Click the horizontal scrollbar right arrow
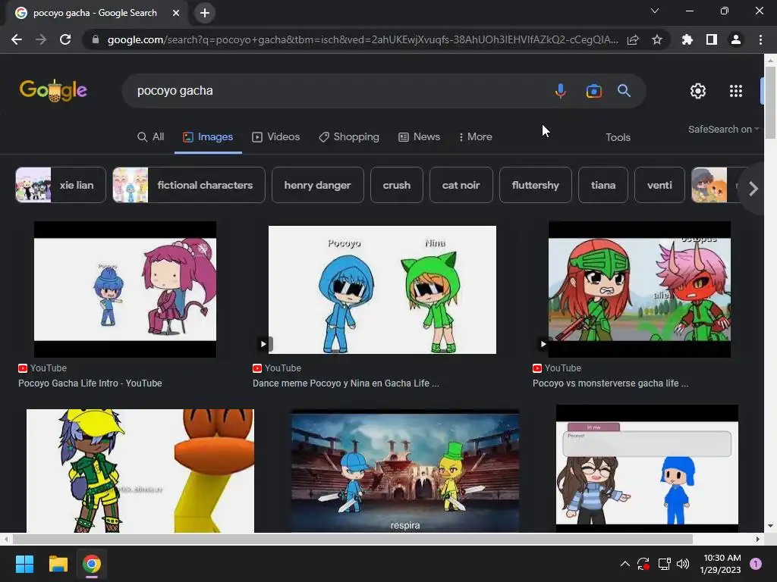The image size is (777, 582). (x=758, y=539)
